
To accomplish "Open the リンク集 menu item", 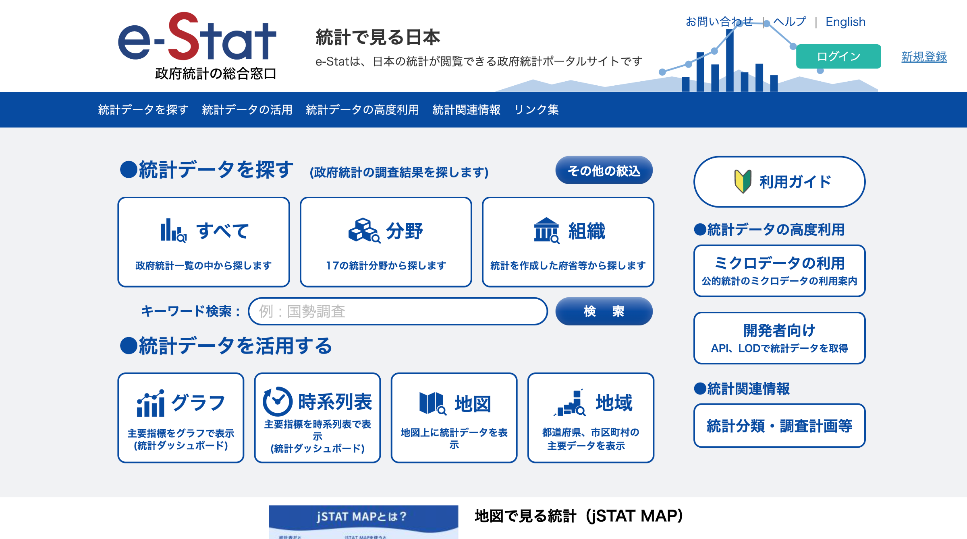I will coord(536,109).
